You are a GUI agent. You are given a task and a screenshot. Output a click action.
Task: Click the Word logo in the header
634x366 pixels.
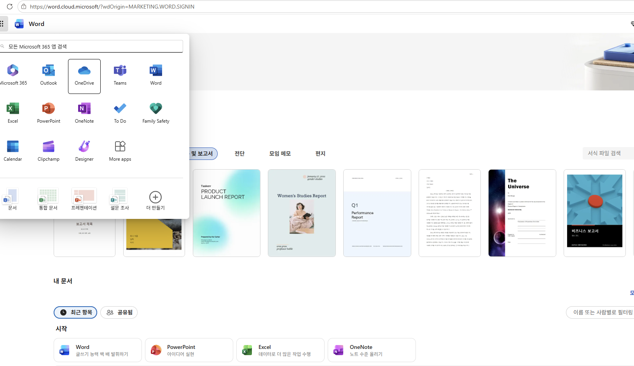pyautogui.click(x=19, y=24)
